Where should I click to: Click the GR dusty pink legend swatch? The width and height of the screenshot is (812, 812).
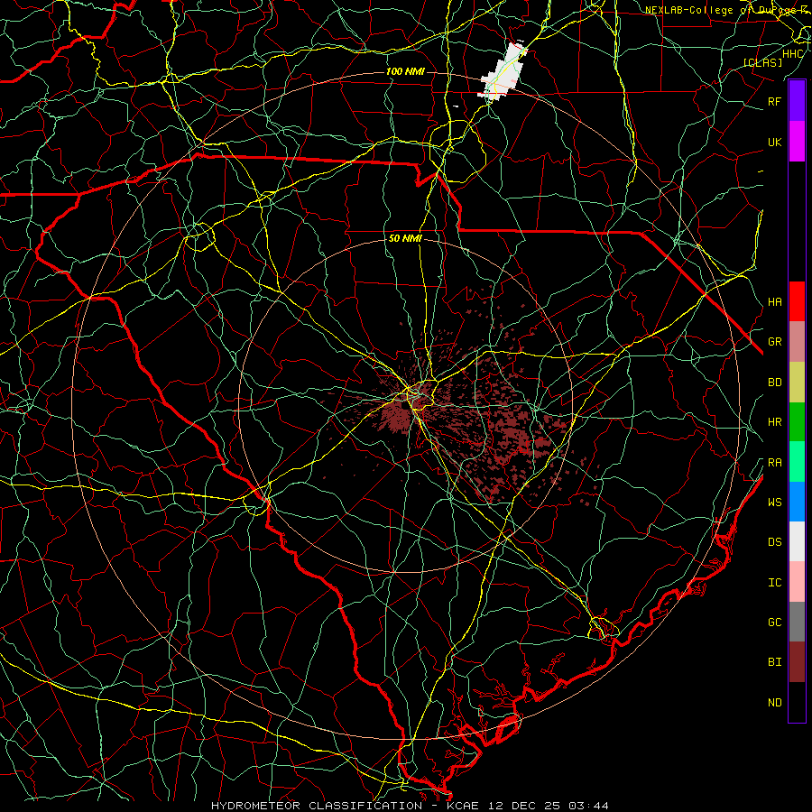click(797, 342)
